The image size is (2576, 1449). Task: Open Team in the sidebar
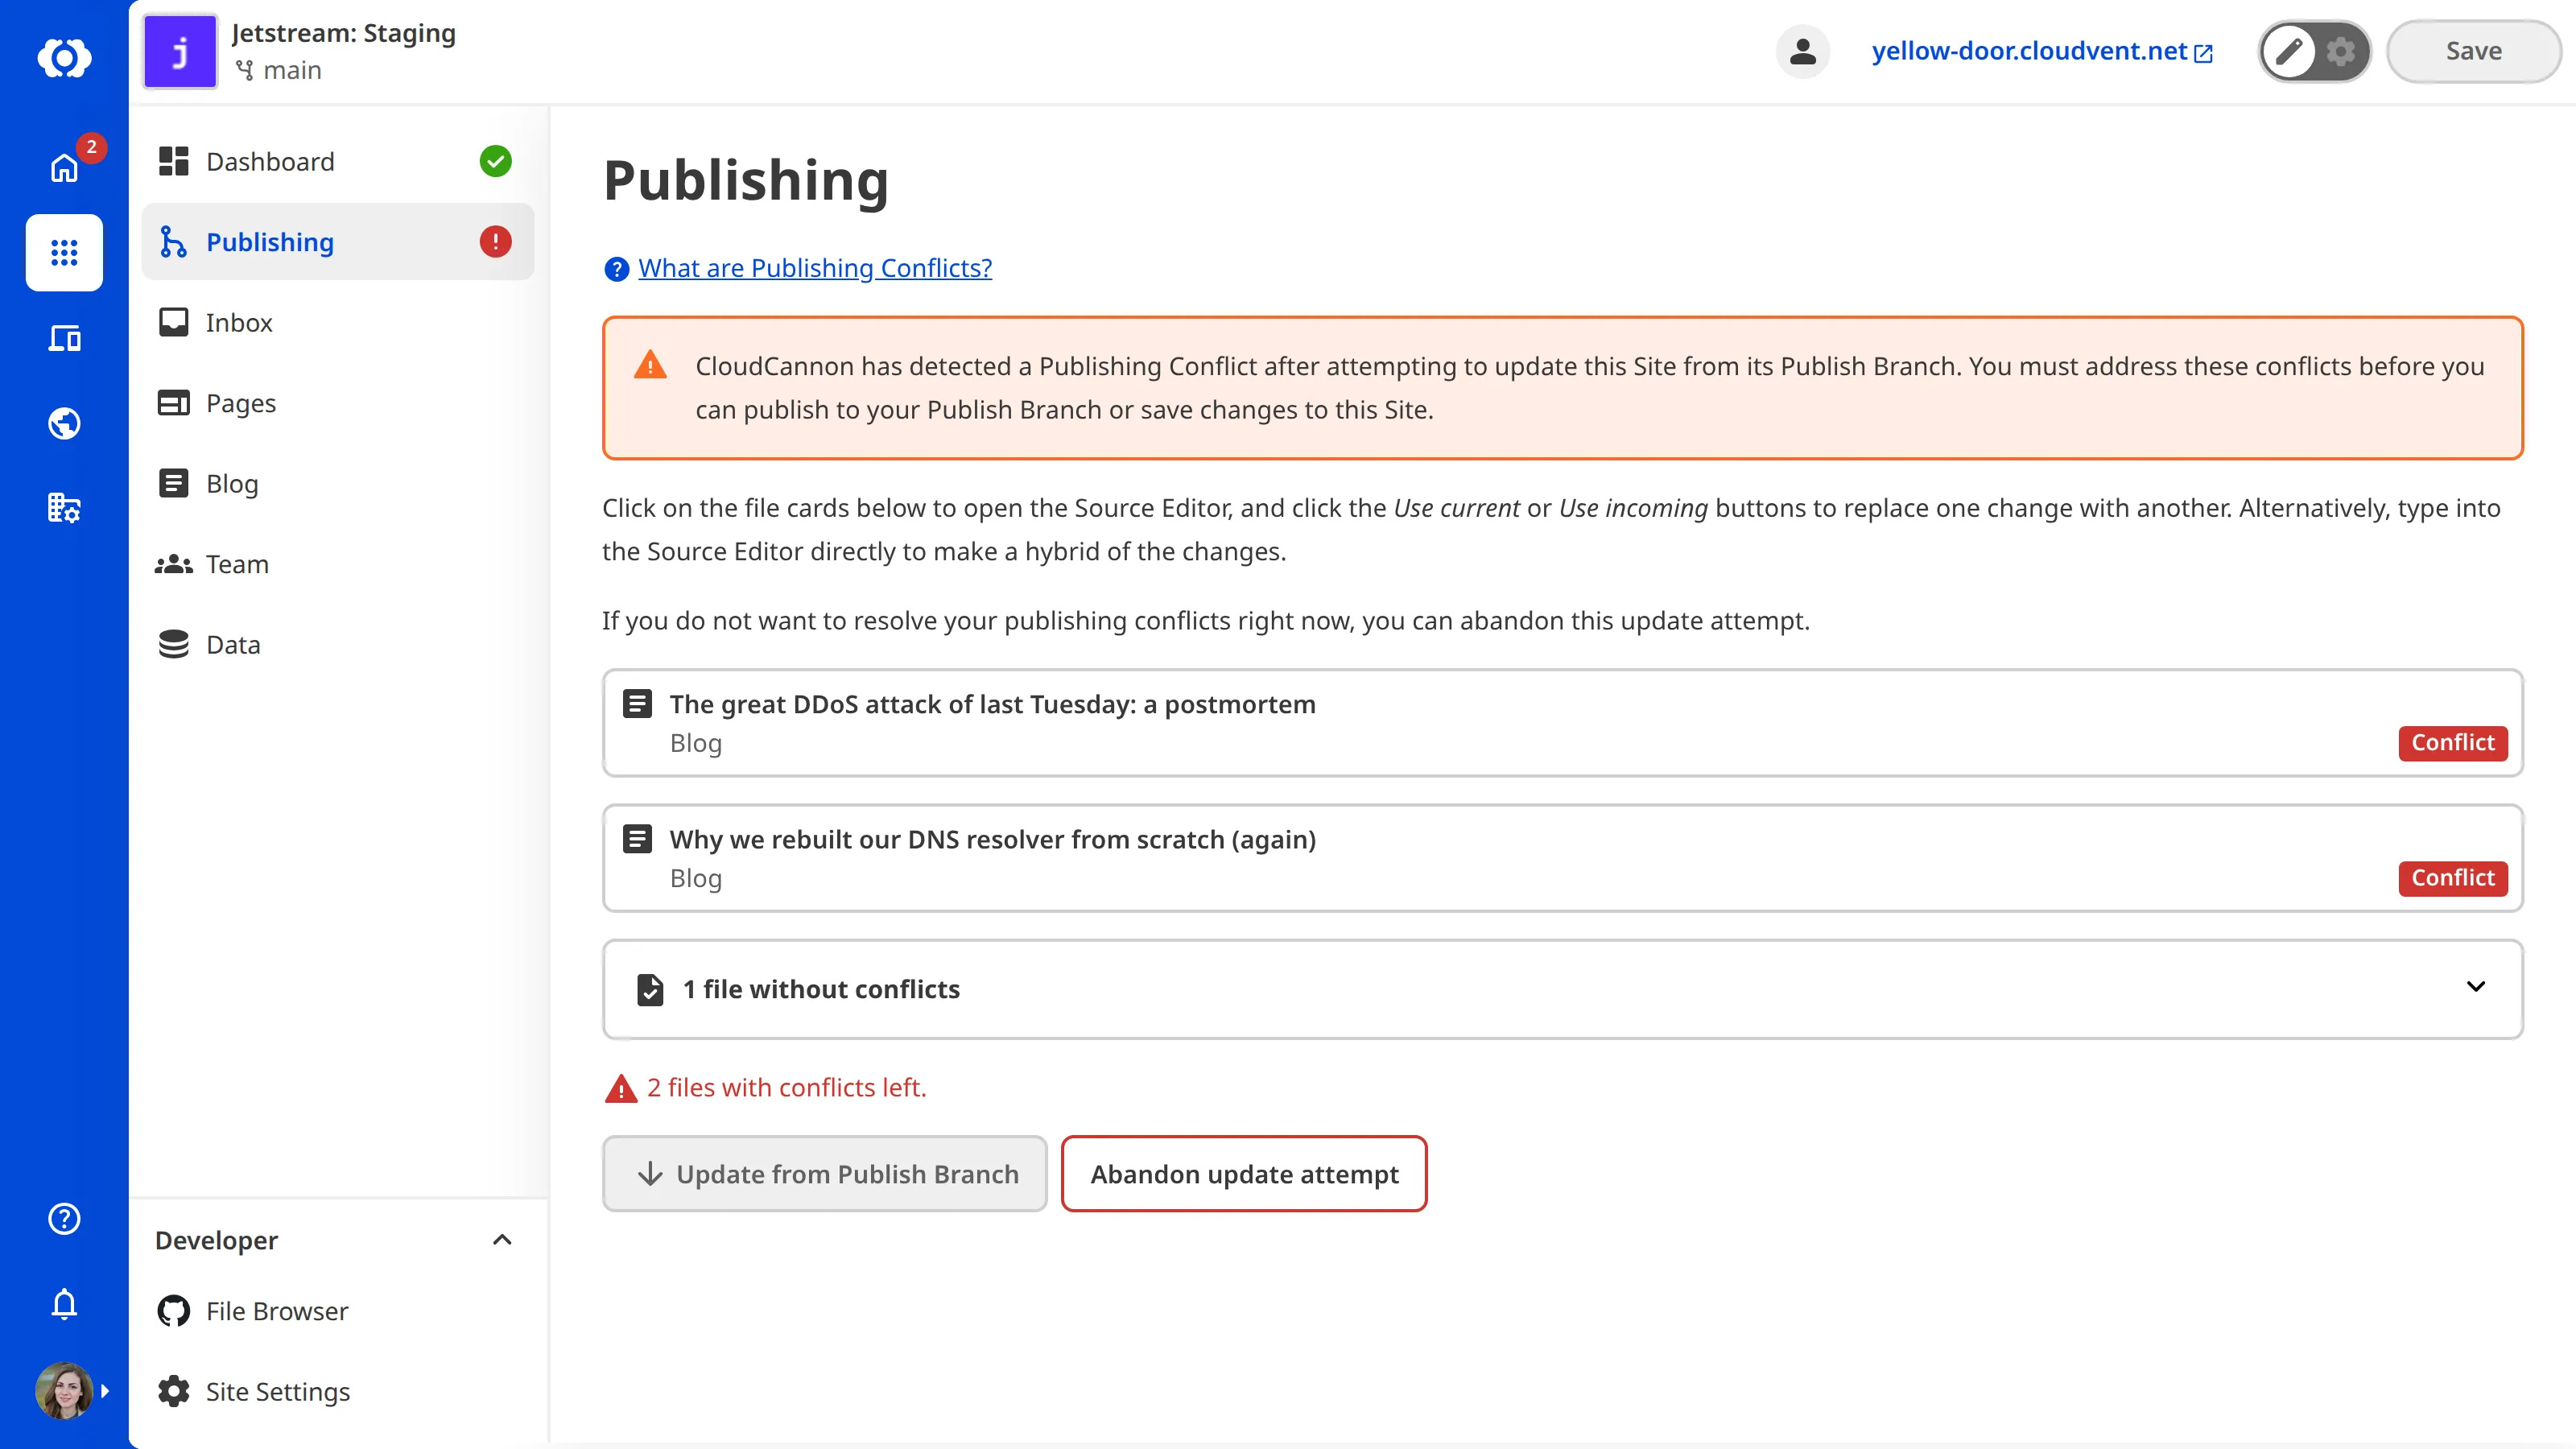(x=337, y=564)
